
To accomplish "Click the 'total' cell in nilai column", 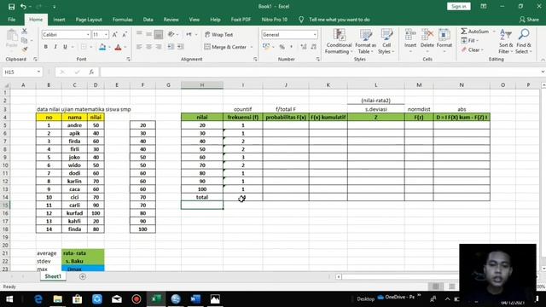I will (x=202, y=197).
